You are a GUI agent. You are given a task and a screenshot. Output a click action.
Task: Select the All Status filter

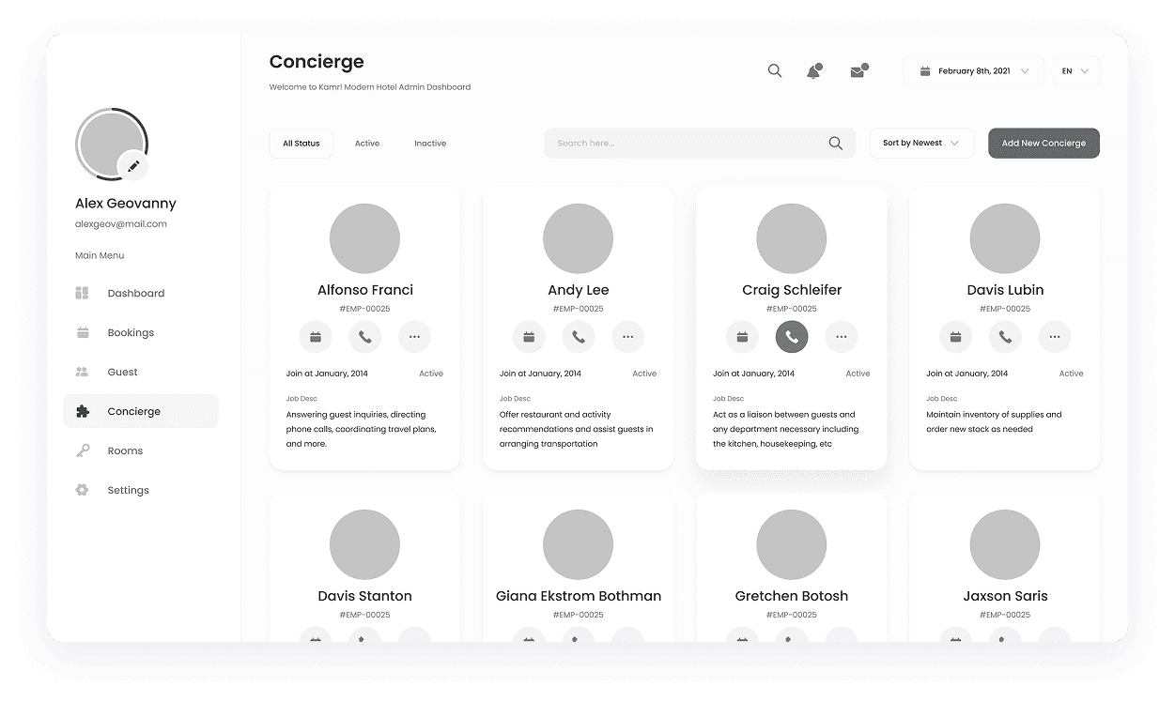[x=301, y=143]
